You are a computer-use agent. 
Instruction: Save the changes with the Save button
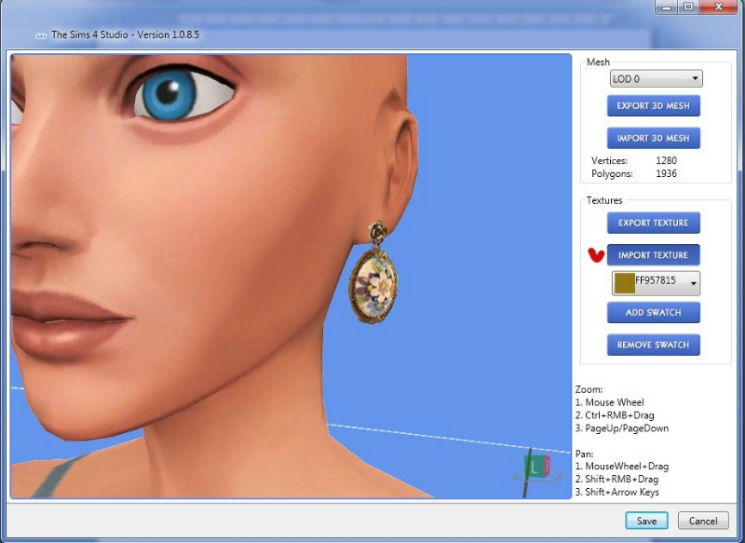645,521
